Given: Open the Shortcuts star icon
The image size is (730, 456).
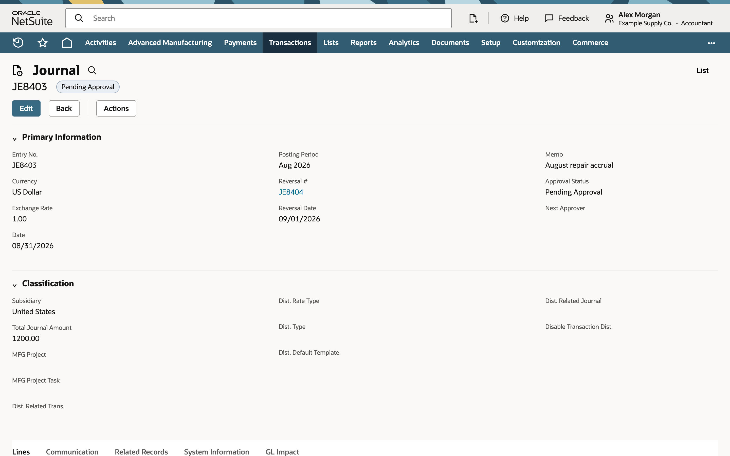Looking at the screenshot, I should point(43,43).
